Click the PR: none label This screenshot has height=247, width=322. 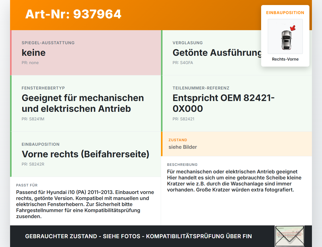[x=30, y=63]
